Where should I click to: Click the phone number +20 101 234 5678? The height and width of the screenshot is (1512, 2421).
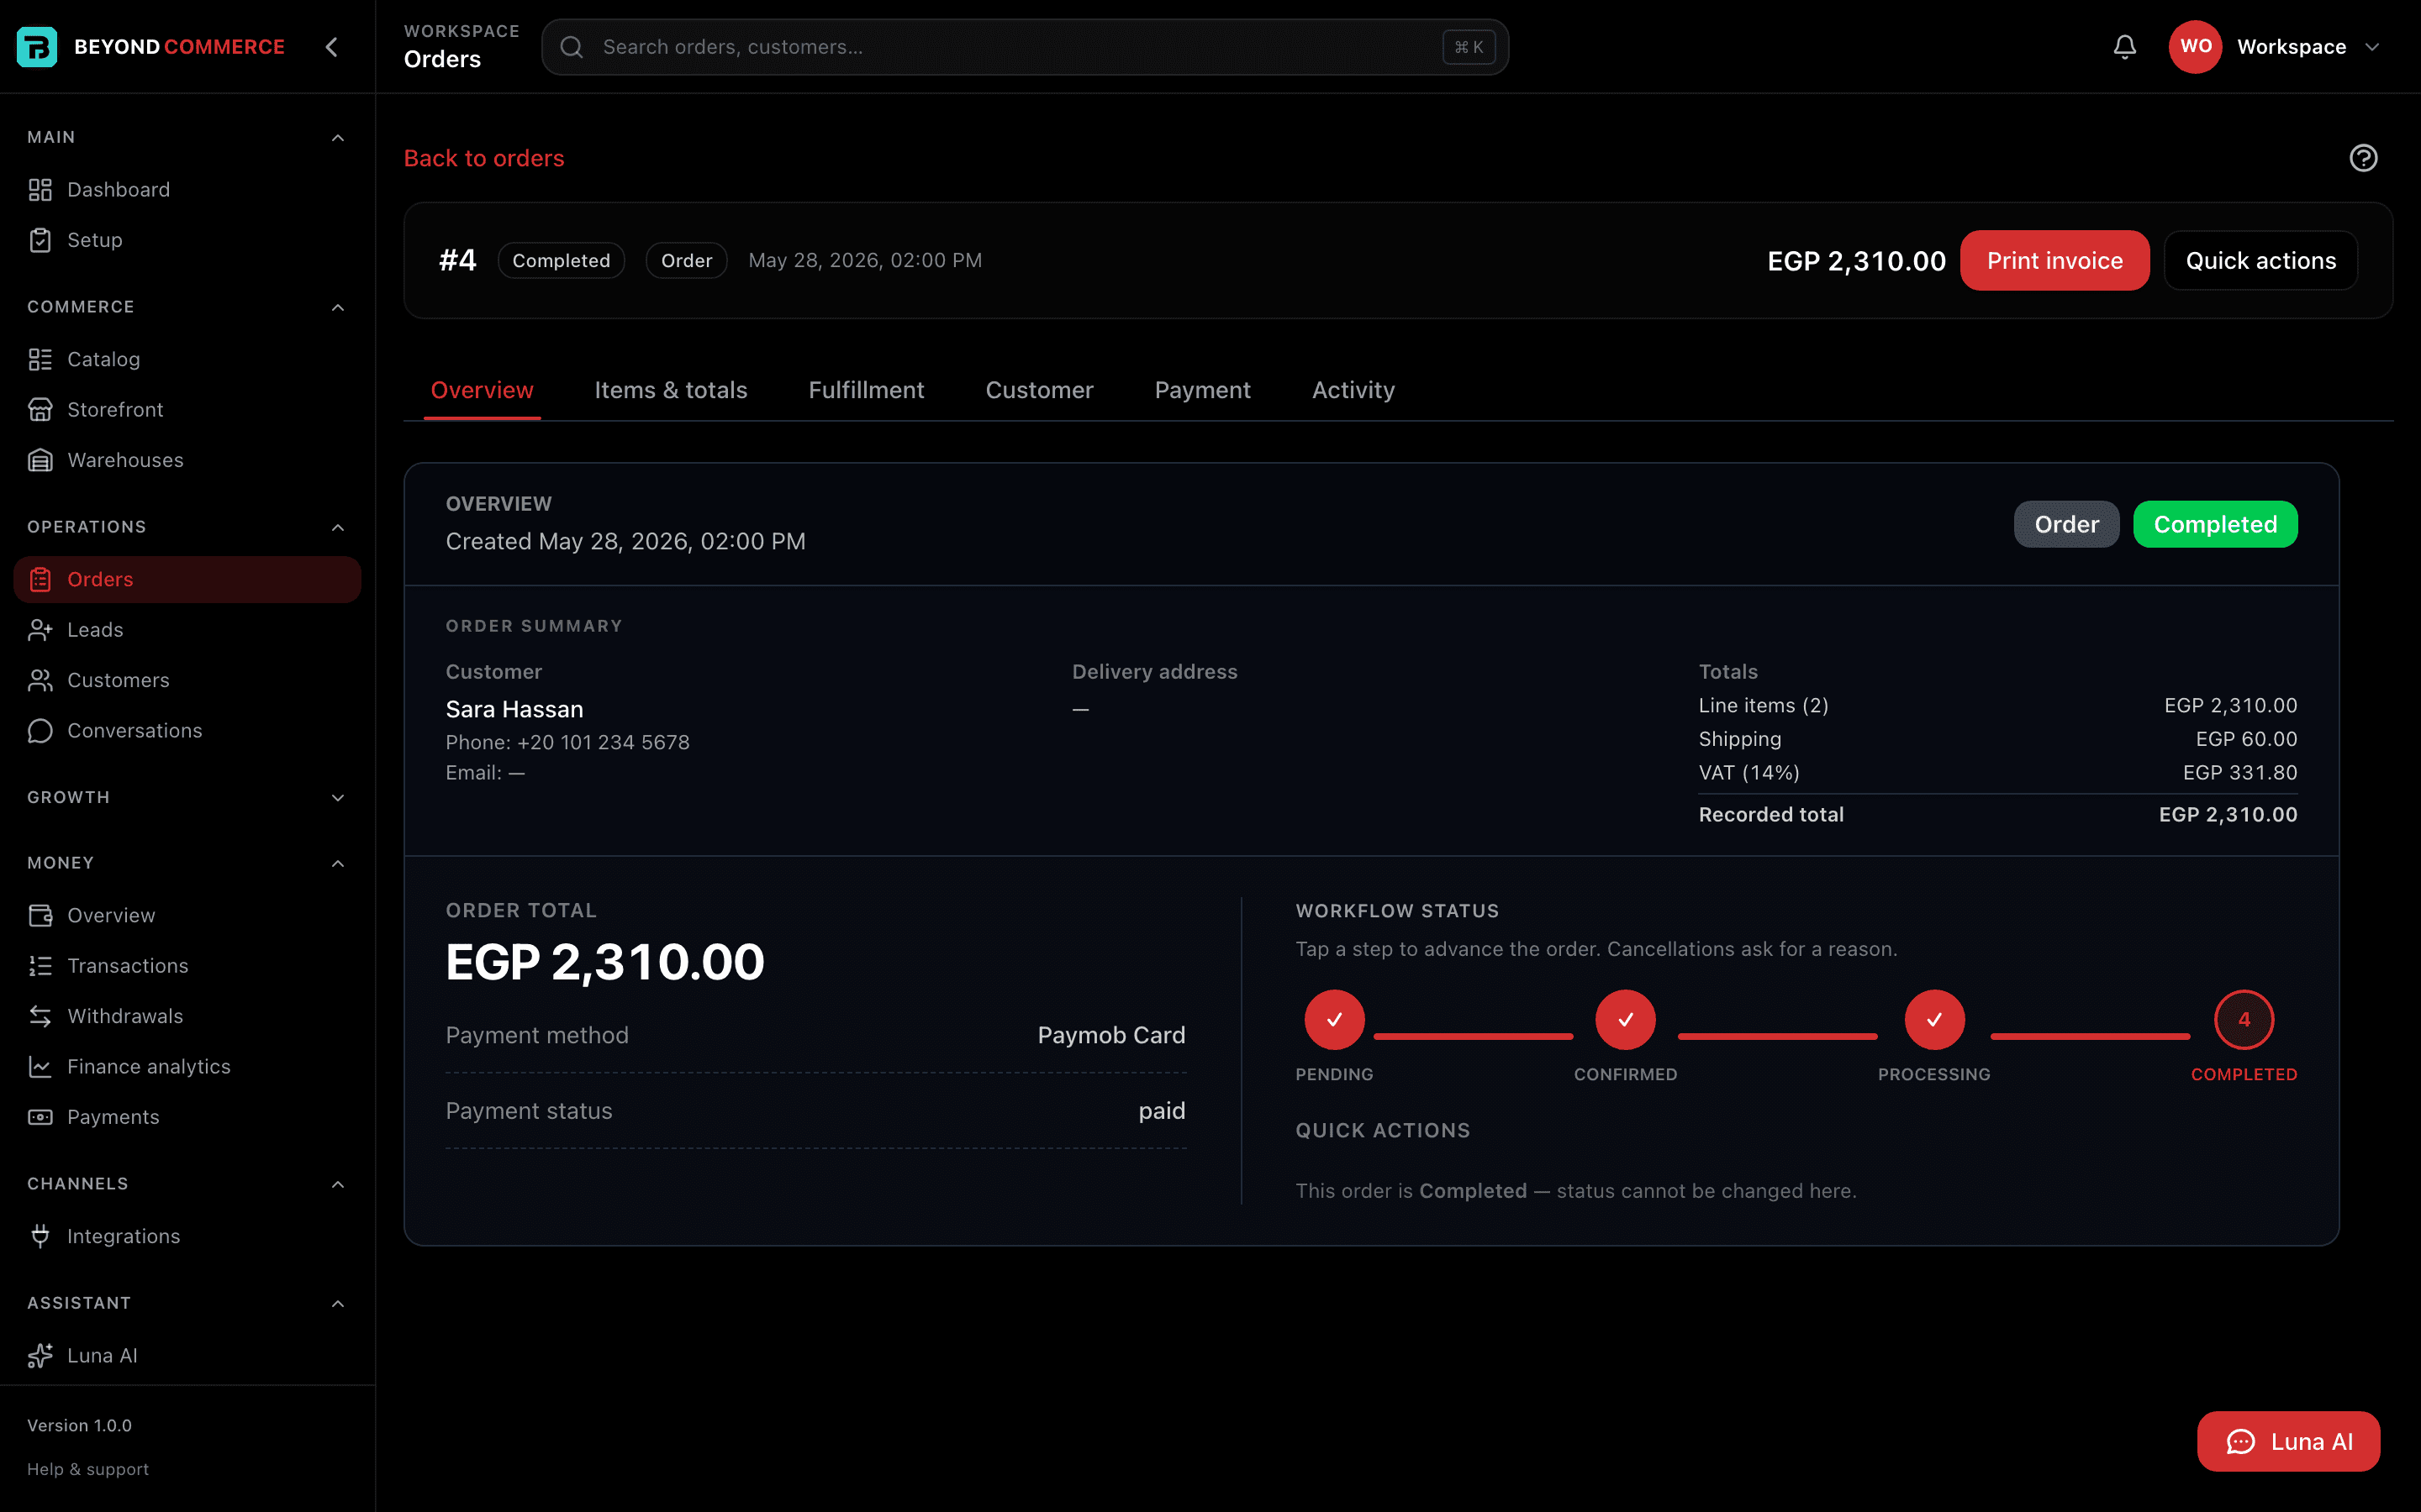(x=604, y=742)
